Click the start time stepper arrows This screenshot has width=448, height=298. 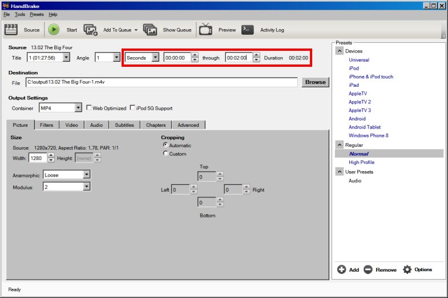click(x=195, y=58)
